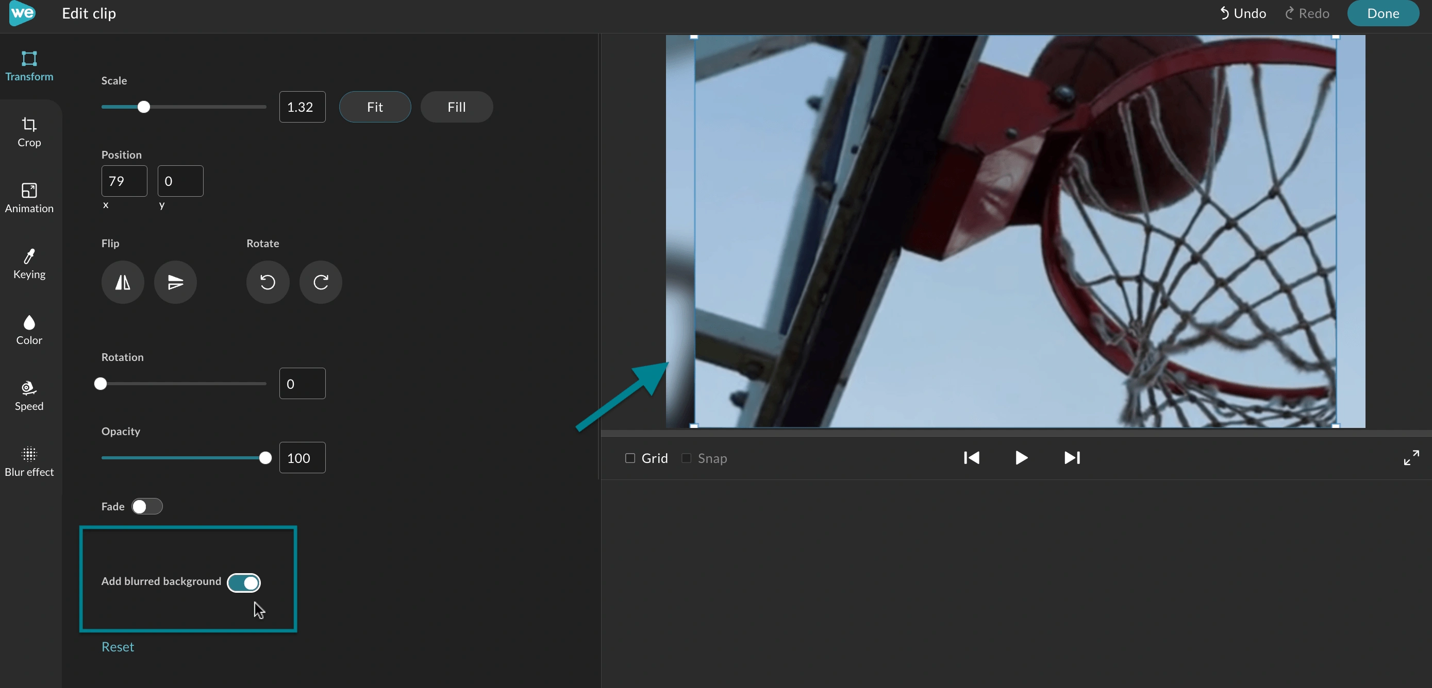1432x688 pixels.
Task: Open the Transform tab
Action: [x=29, y=66]
